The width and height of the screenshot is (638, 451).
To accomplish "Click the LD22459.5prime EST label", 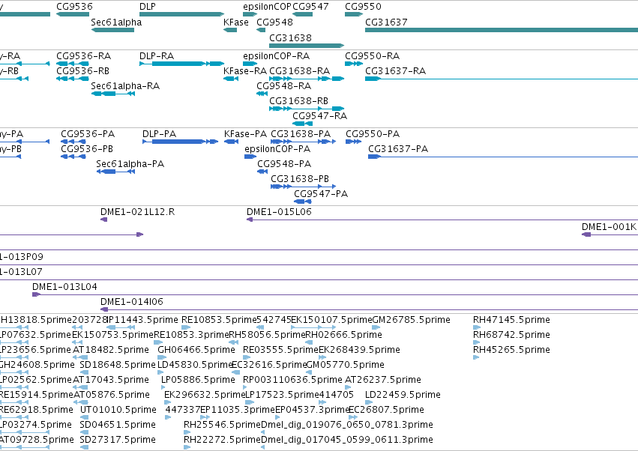I will click(x=403, y=395).
